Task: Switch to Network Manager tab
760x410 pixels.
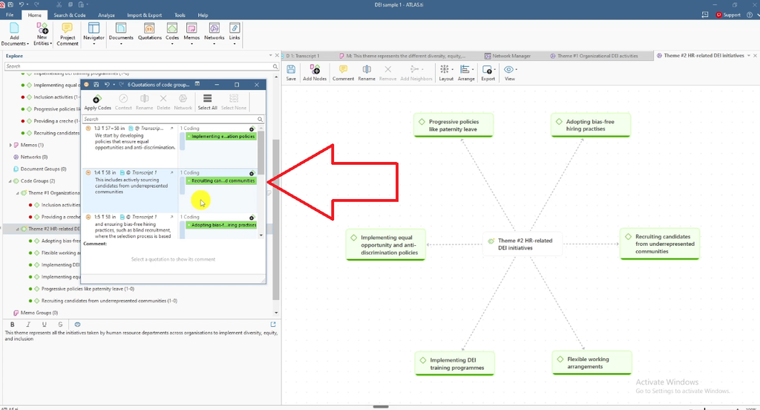Action: pos(508,56)
